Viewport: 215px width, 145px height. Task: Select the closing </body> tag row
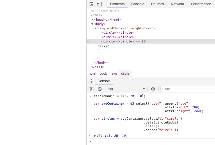click(x=101, y=62)
